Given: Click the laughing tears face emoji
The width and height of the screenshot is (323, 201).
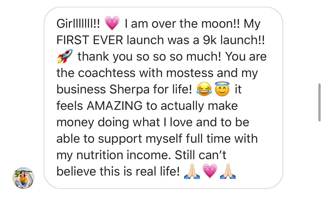Looking at the screenshot, I should coord(204,89).
